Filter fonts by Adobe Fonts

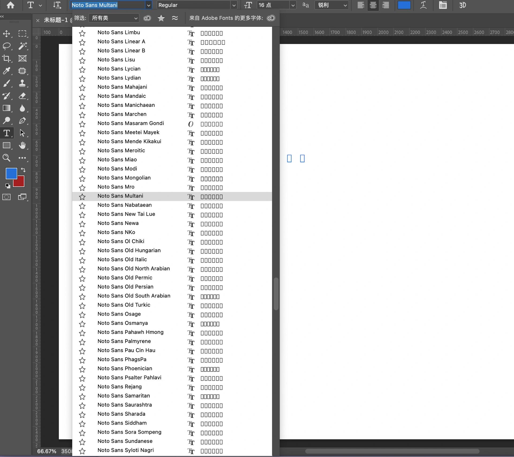[x=147, y=18]
